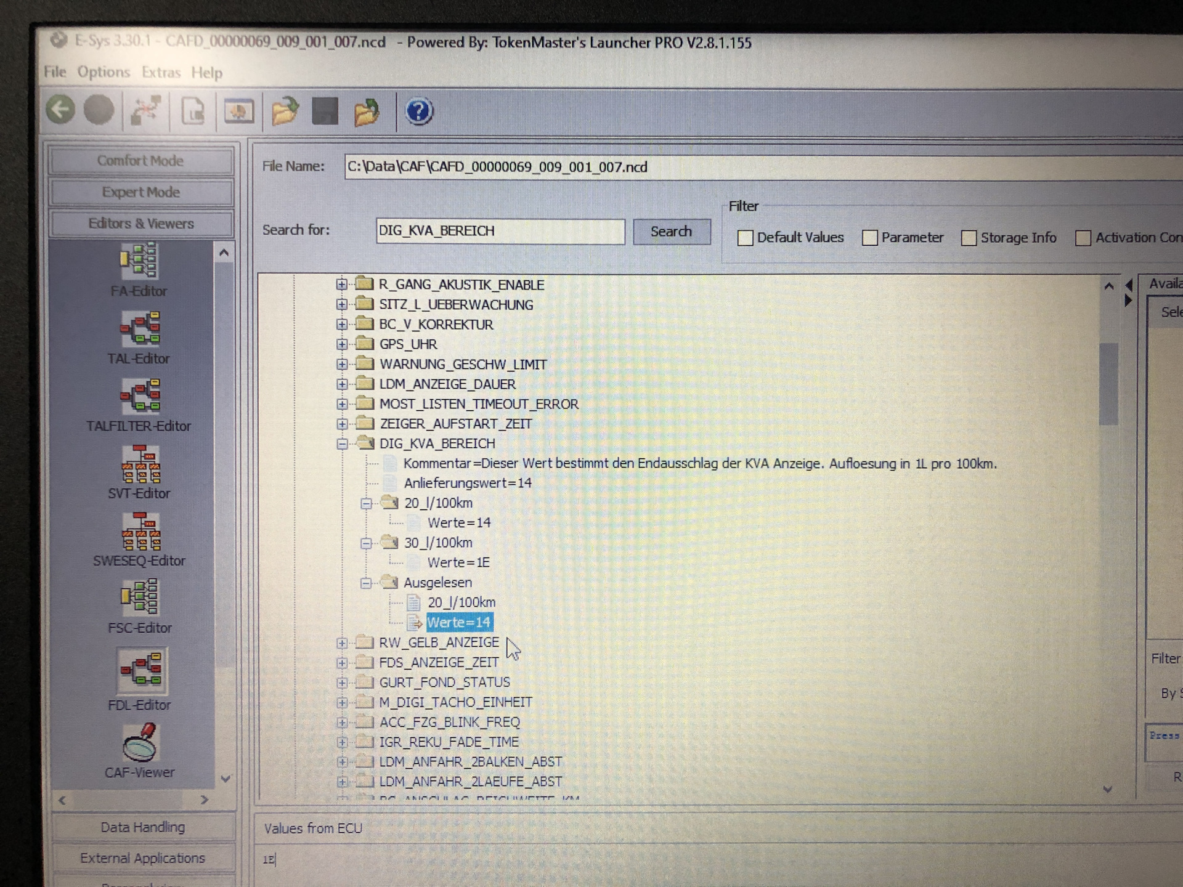Select the FDL-Editor icon
The height and width of the screenshot is (887, 1183).
pos(141,670)
